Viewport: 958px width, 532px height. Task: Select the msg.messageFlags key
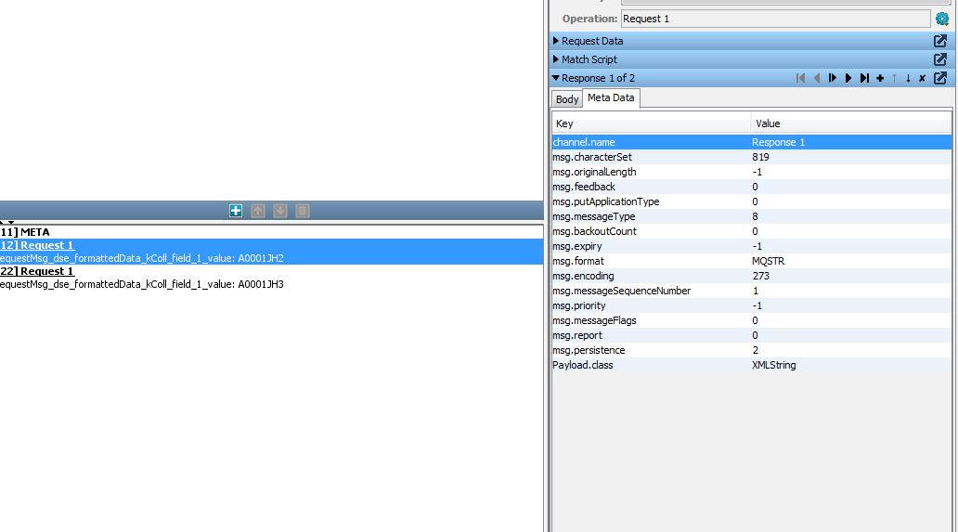(594, 320)
